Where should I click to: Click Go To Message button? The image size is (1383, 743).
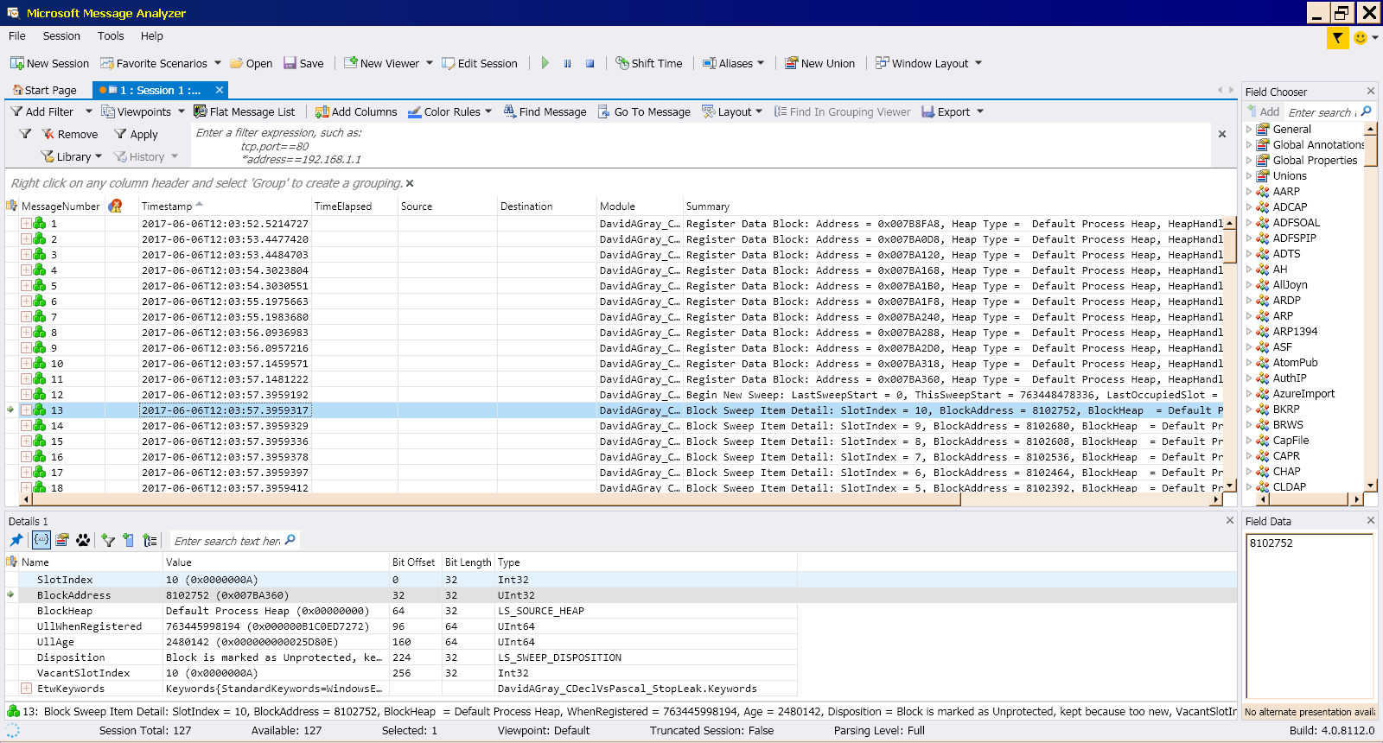pyautogui.click(x=644, y=111)
